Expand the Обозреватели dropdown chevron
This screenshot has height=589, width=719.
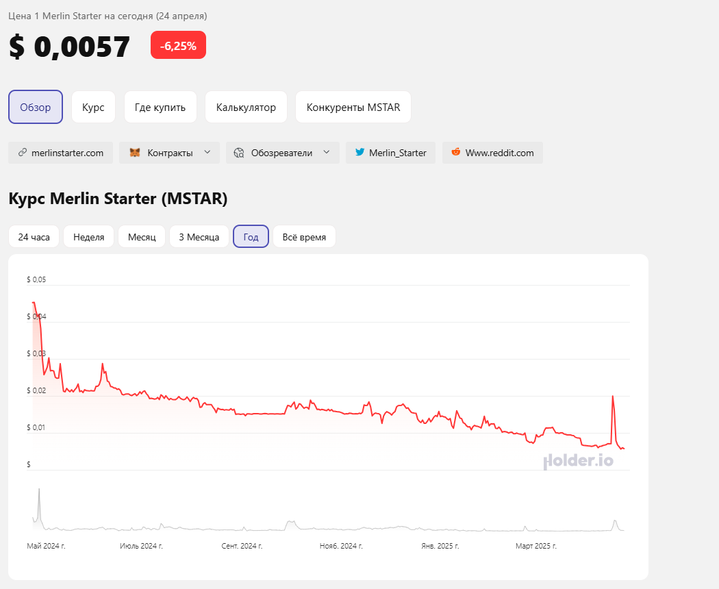[327, 152]
